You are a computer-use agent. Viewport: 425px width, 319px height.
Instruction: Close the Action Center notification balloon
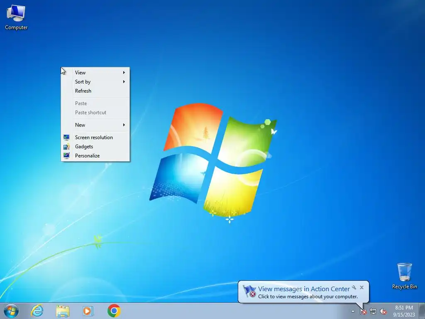point(361,287)
